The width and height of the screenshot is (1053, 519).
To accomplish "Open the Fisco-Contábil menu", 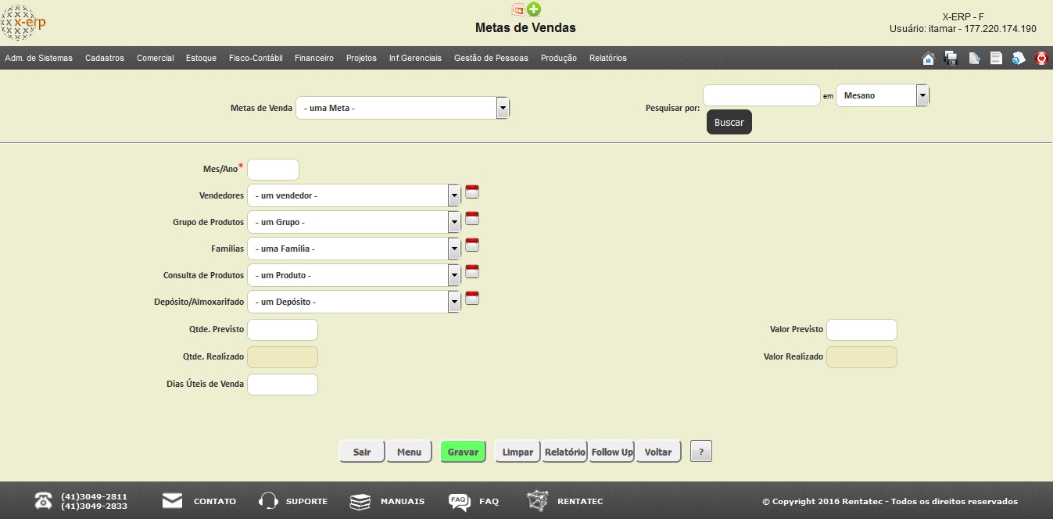I will [256, 59].
